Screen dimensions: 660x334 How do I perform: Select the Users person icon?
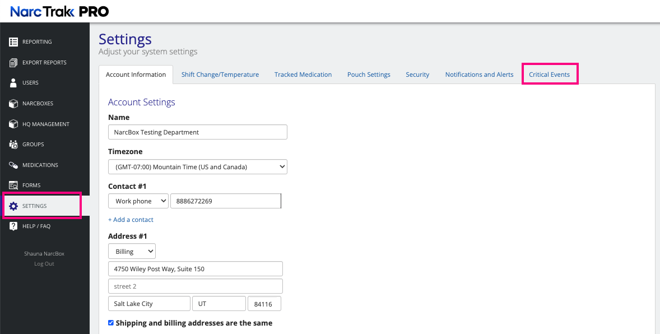(x=13, y=82)
